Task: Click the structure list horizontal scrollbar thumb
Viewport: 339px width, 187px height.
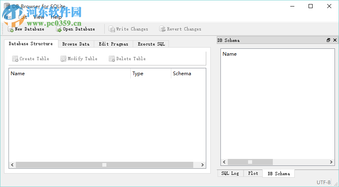Action: click(x=104, y=165)
